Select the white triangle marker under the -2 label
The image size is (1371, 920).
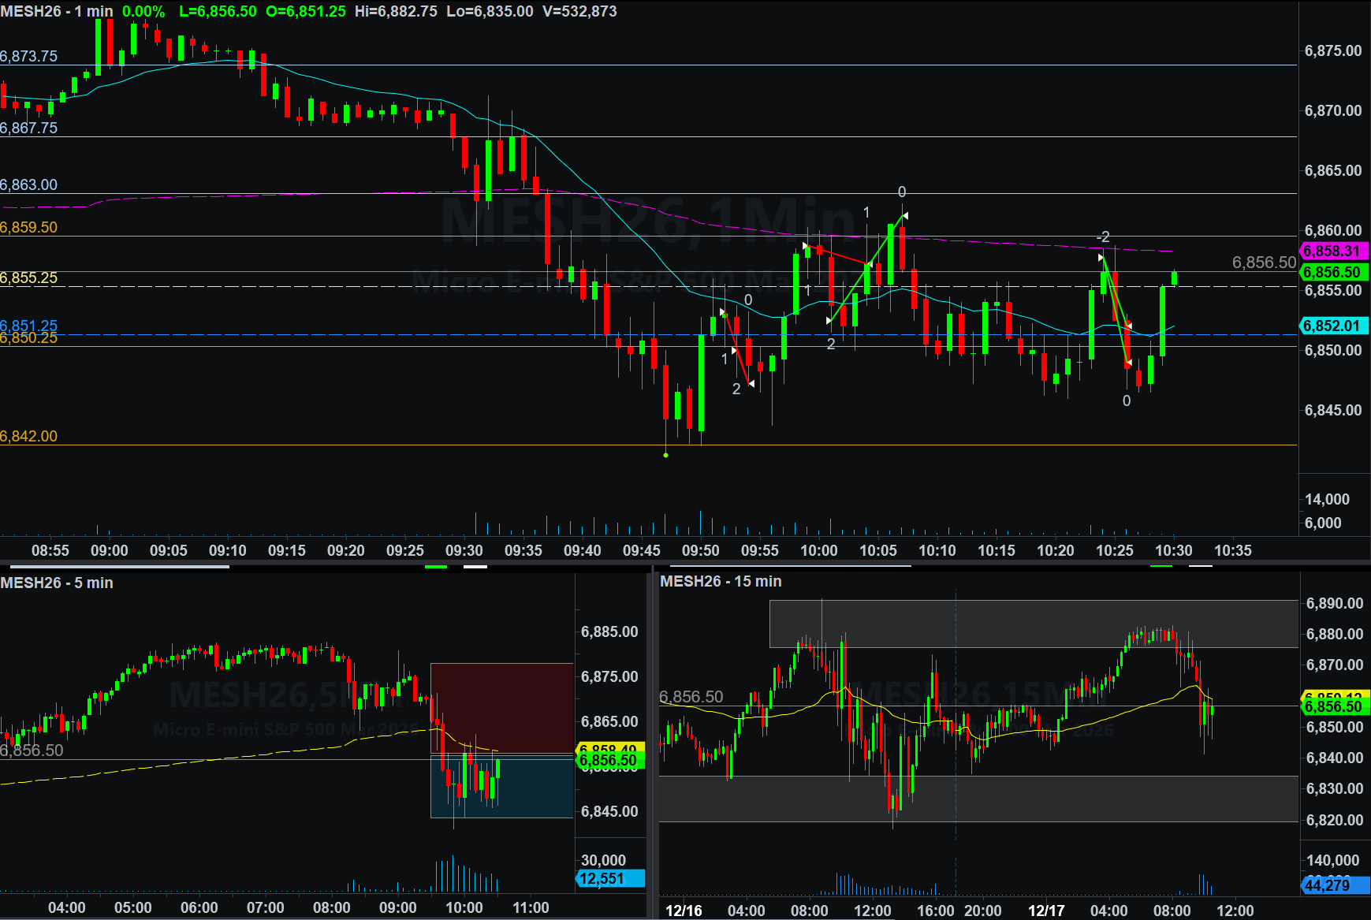click(x=1101, y=258)
